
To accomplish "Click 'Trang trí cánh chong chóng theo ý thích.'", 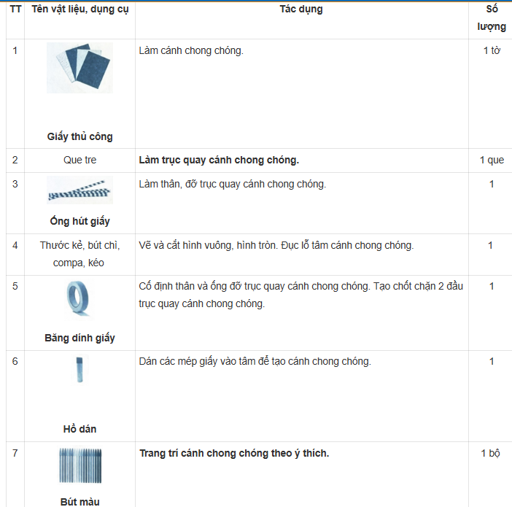I will point(234,453).
